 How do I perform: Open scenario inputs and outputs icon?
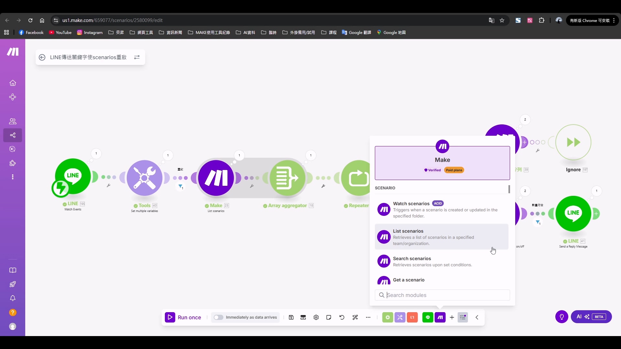pos(303,317)
